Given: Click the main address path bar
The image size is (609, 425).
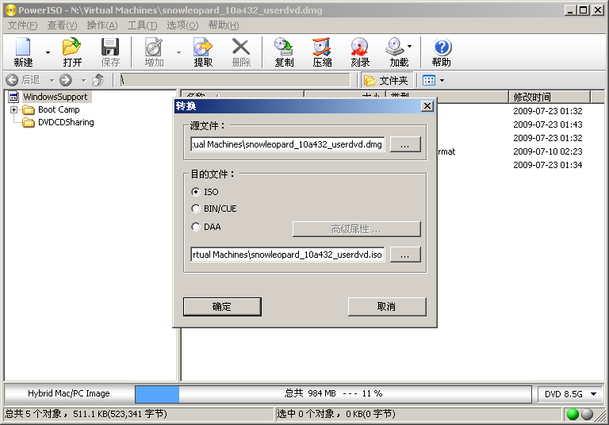Looking at the screenshot, I should (x=235, y=80).
